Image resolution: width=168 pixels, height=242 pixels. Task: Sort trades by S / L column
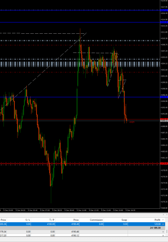(28, 220)
